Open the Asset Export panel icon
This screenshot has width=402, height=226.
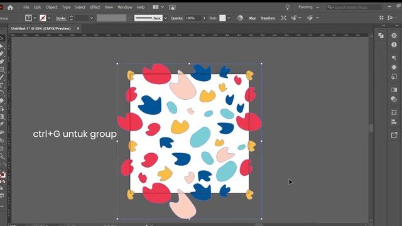(x=394, y=135)
